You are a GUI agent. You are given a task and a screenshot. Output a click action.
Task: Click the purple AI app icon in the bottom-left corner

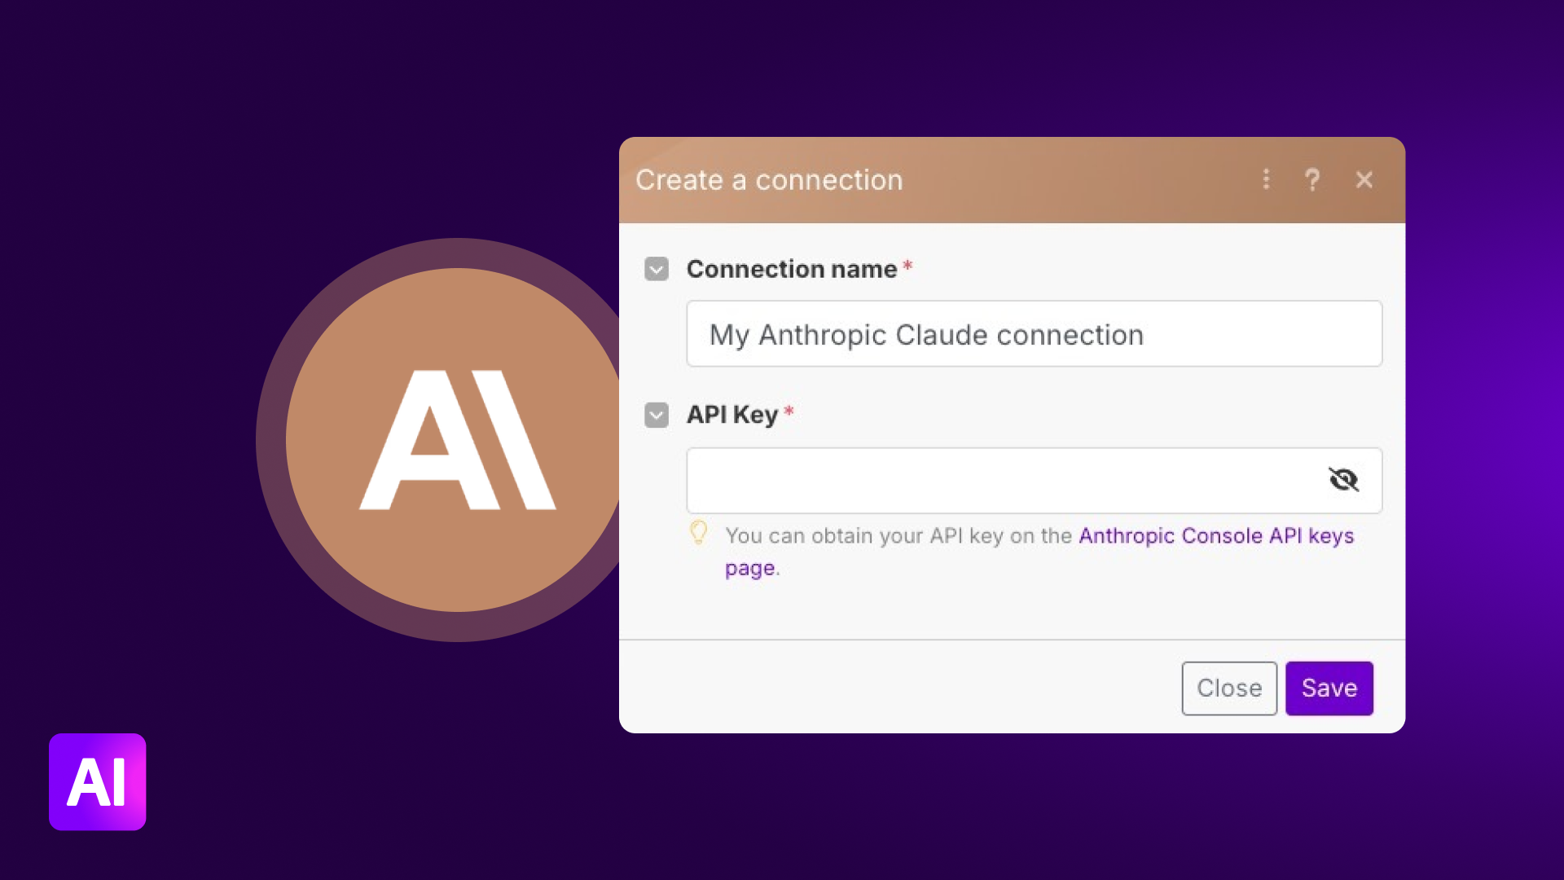click(x=97, y=781)
